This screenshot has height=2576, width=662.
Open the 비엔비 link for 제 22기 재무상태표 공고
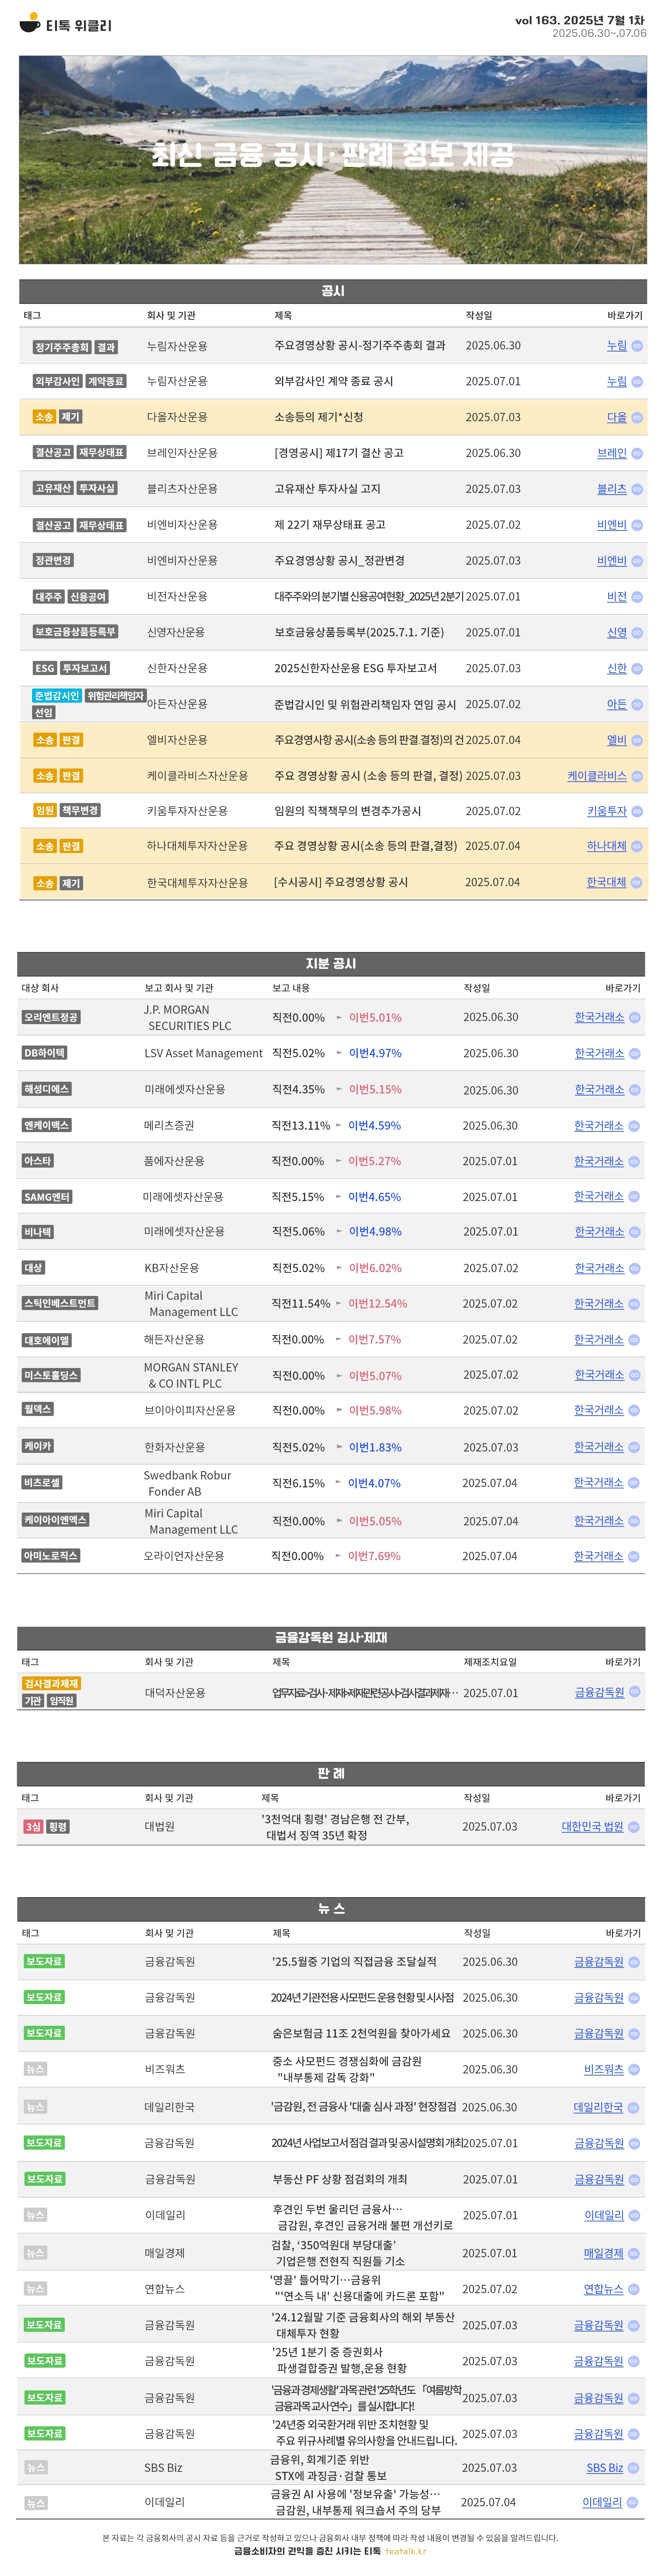[612, 525]
